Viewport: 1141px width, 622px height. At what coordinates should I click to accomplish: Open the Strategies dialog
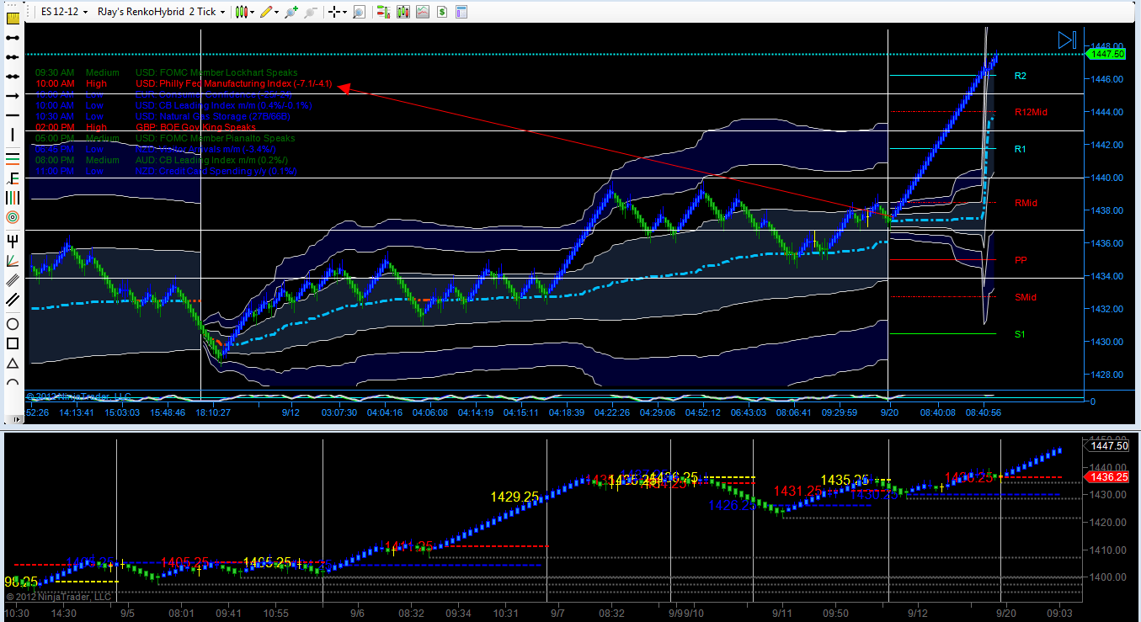point(441,12)
